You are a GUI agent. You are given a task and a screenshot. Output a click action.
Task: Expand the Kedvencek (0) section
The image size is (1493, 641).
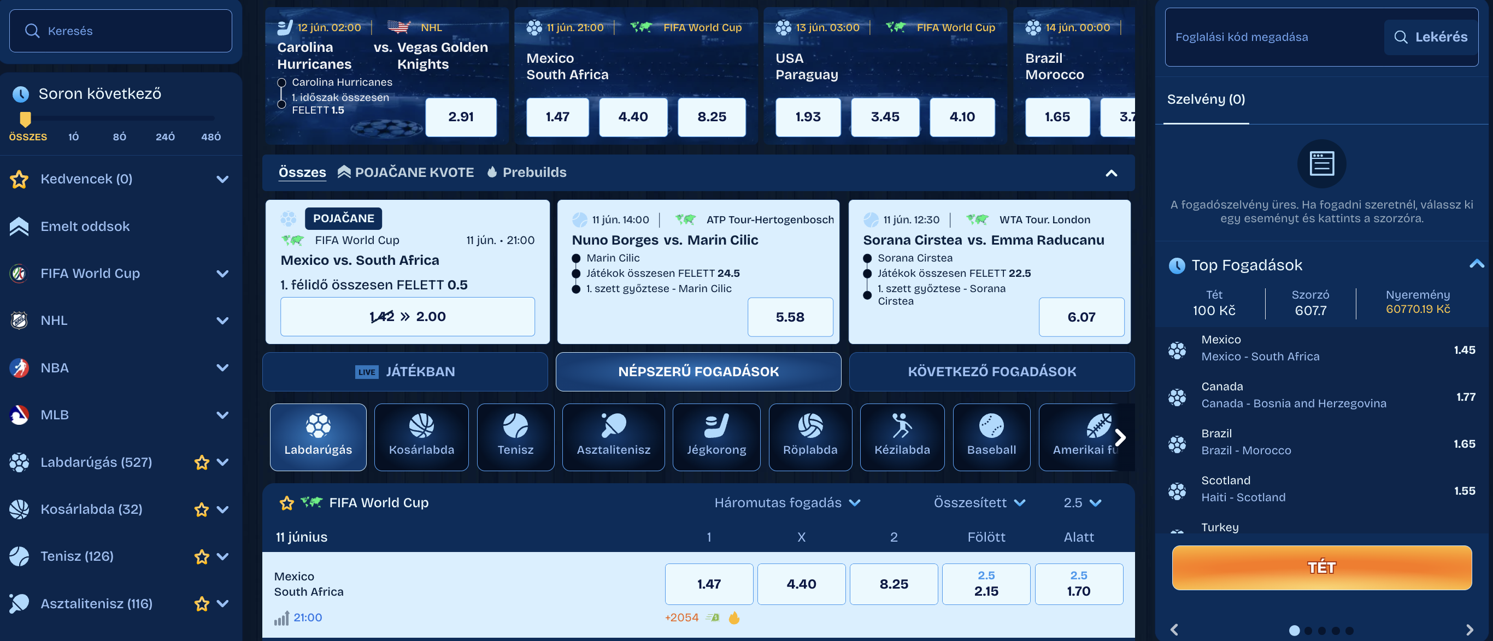[x=121, y=179]
